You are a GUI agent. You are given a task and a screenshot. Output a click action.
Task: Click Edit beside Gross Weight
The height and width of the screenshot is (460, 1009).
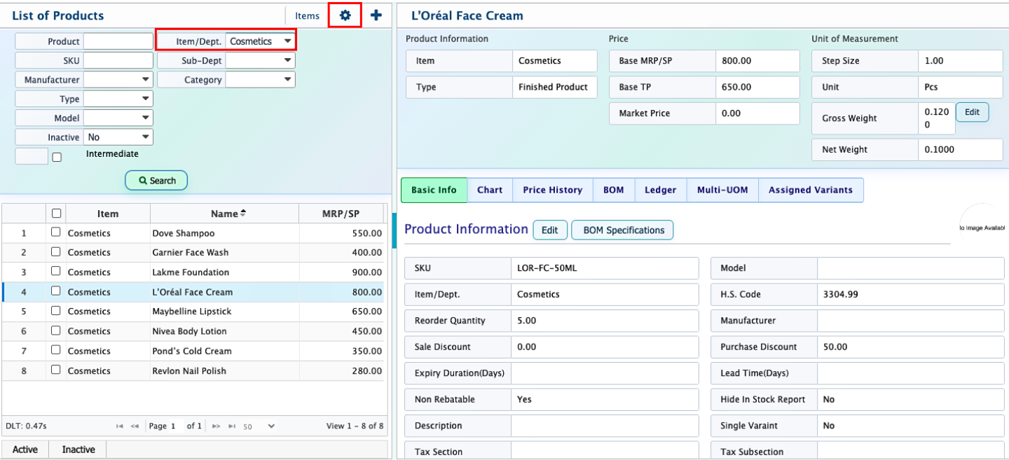(972, 112)
